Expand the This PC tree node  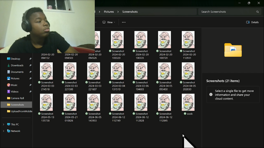coord(4,124)
